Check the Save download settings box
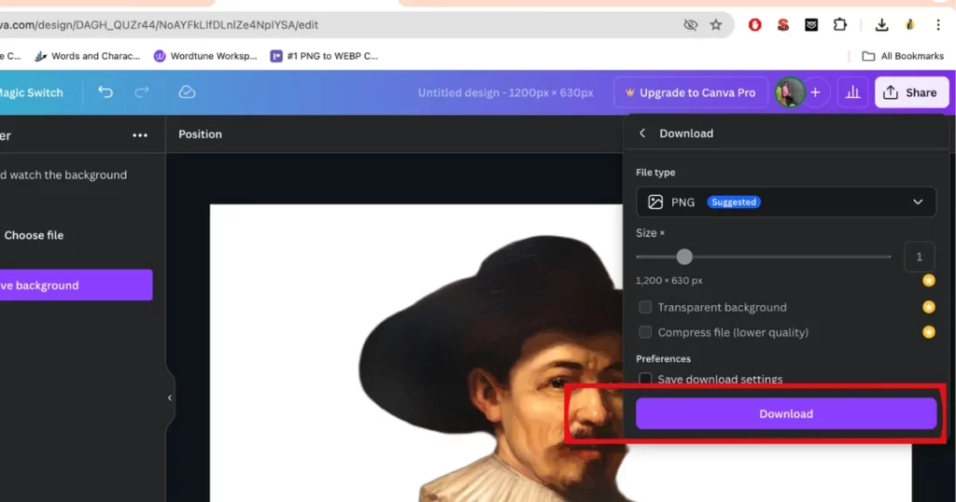The image size is (956, 502). pos(645,379)
